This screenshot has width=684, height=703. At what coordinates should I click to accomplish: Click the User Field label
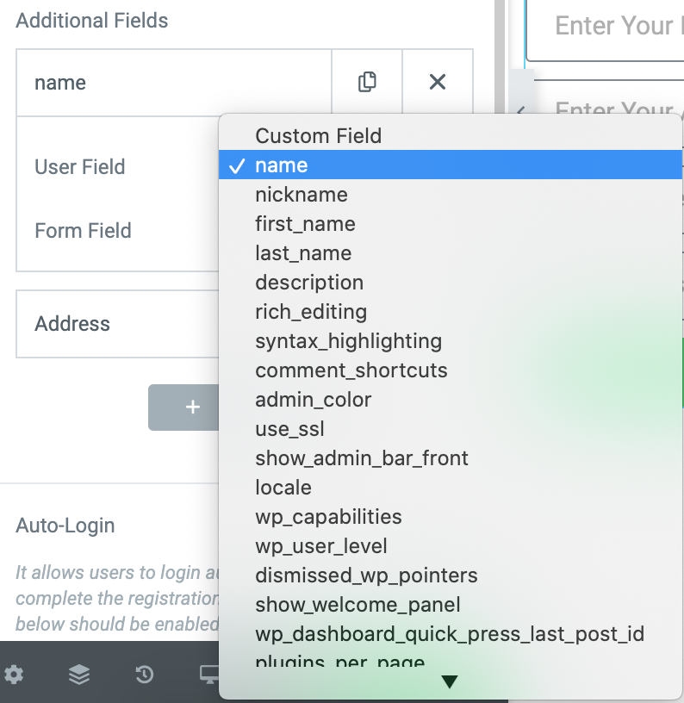(x=80, y=167)
